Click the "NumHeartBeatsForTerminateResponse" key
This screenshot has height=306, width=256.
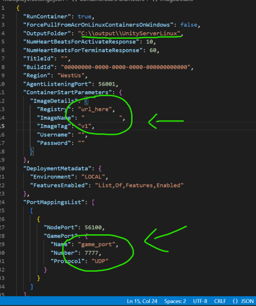coord(83,50)
